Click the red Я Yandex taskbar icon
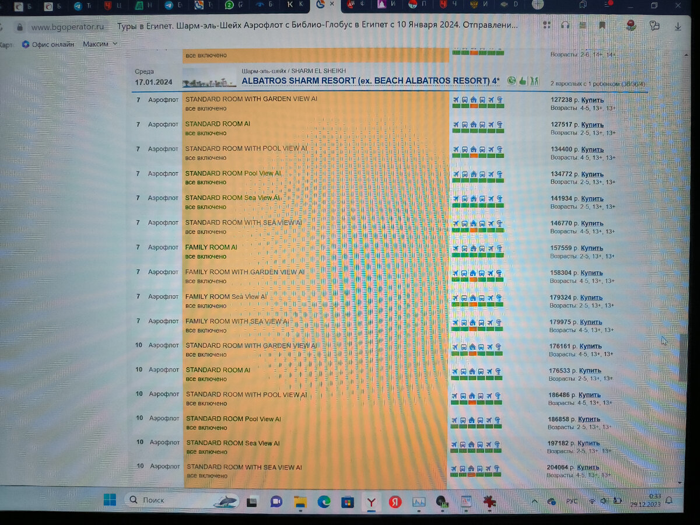 [x=395, y=502]
